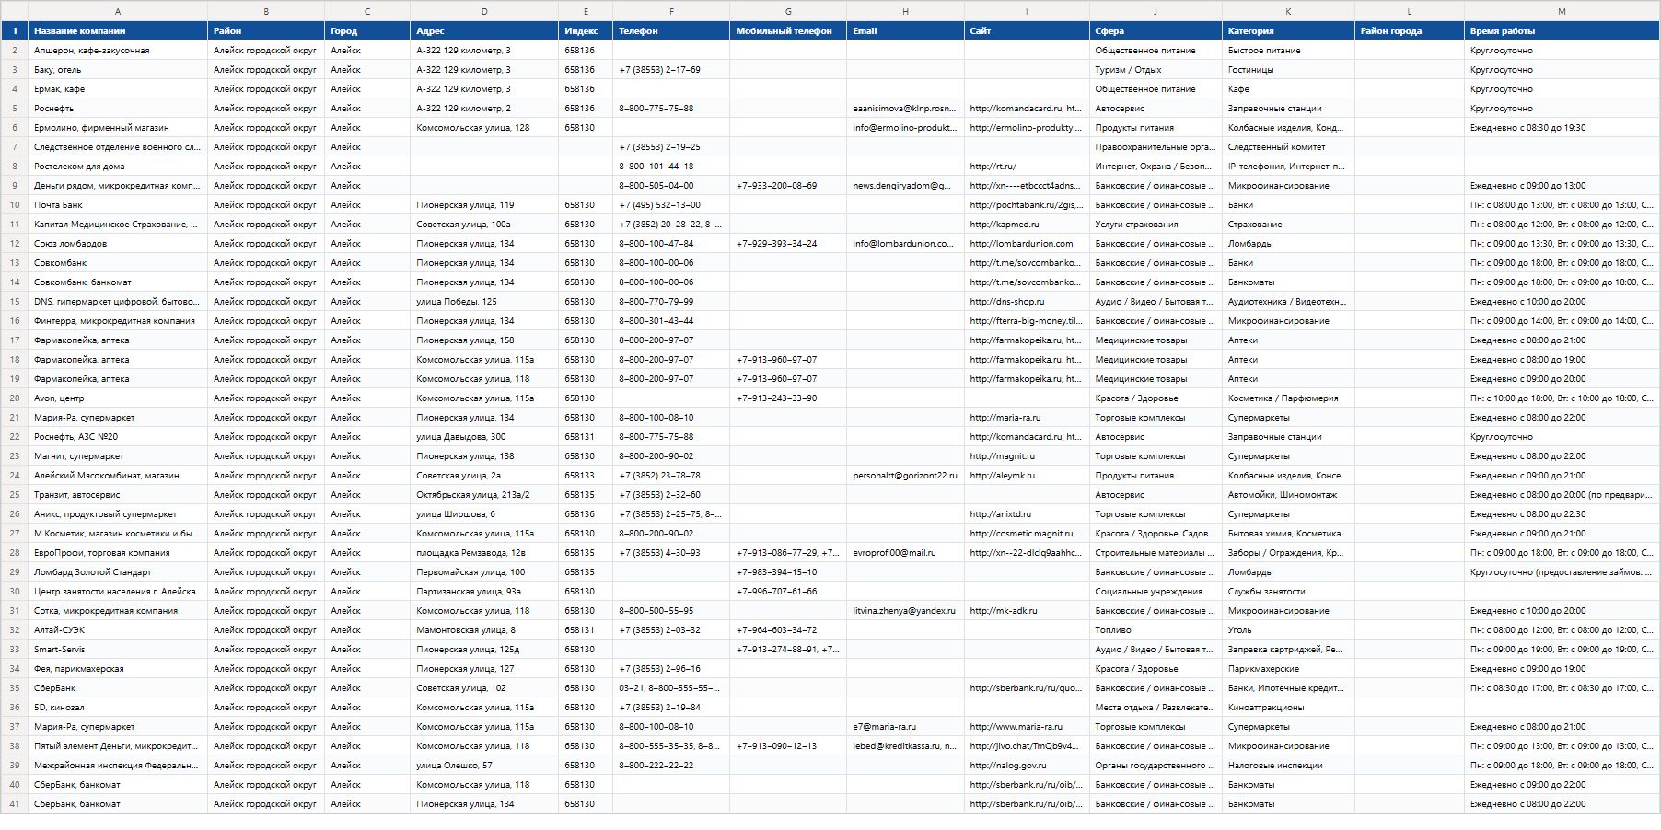Click cell 'Финтерра, микрокредитная компания'
1661x830 pixels.
click(x=118, y=321)
